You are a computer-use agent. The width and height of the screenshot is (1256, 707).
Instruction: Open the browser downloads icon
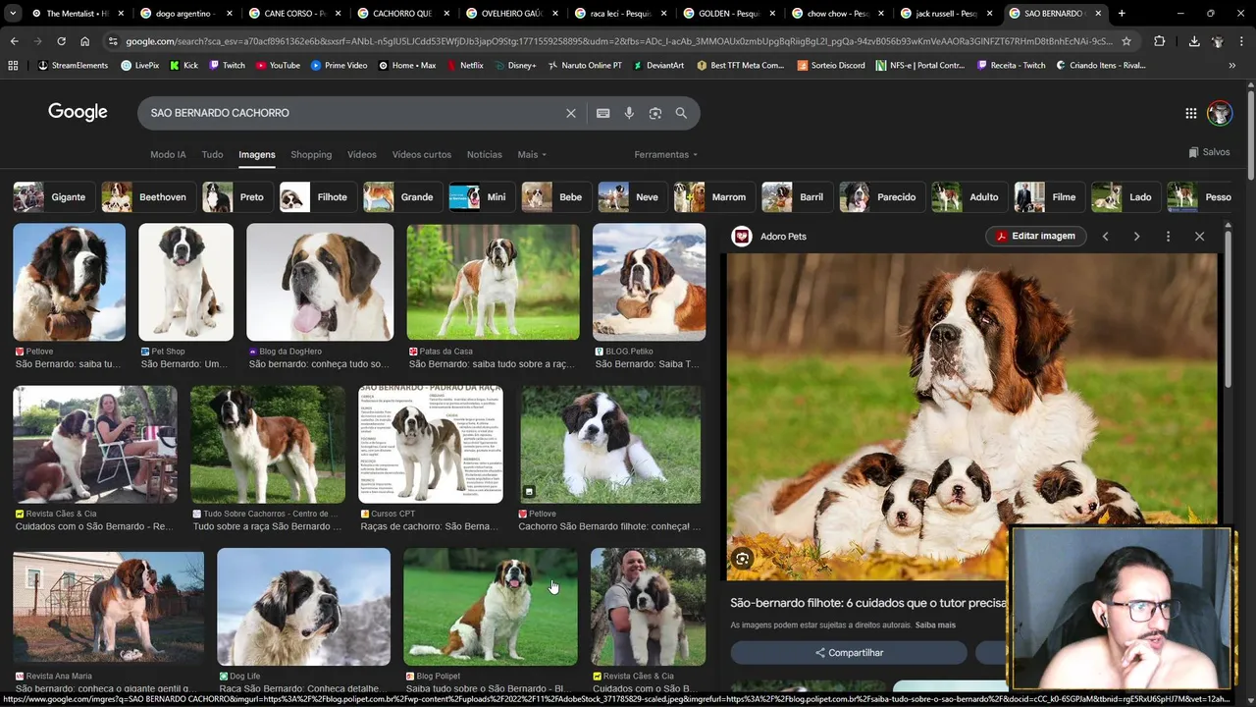click(1194, 41)
